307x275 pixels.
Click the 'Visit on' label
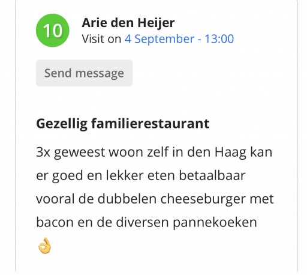click(101, 39)
